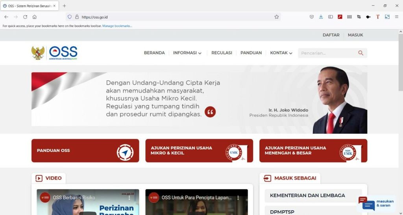Open the Downloads arrow icon
The image size is (403, 215).
click(x=321, y=17)
